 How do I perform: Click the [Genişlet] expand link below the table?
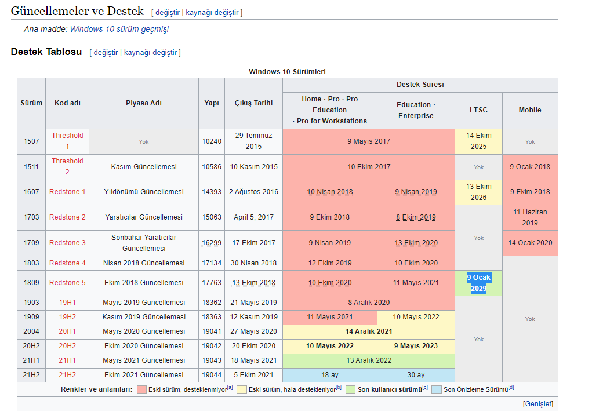pos(537,404)
